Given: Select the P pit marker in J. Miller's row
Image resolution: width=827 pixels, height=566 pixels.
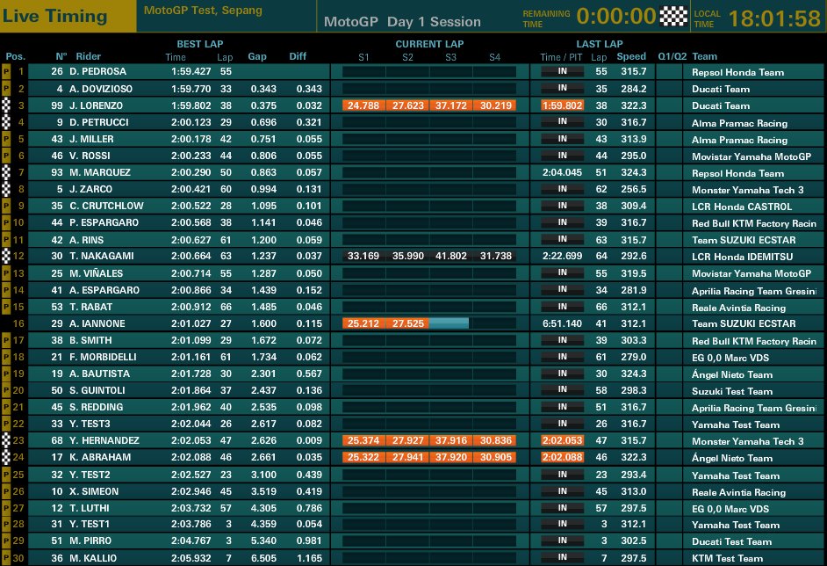Looking at the screenshot, I should point(6,139).
